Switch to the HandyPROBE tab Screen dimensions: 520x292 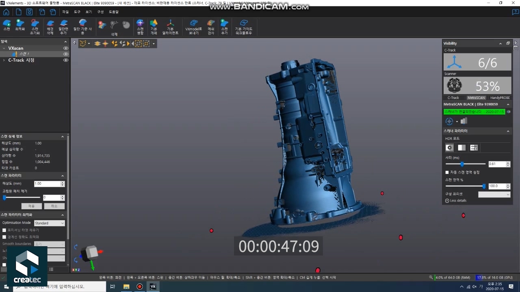tap(500, 98)
